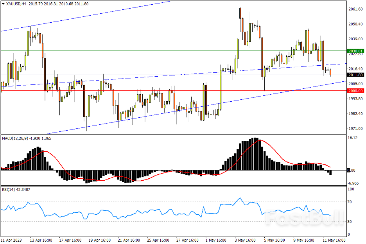366x244 pixels.
Task: Select the red 2000.00 price level tag
Action: [x=355, y=91]
